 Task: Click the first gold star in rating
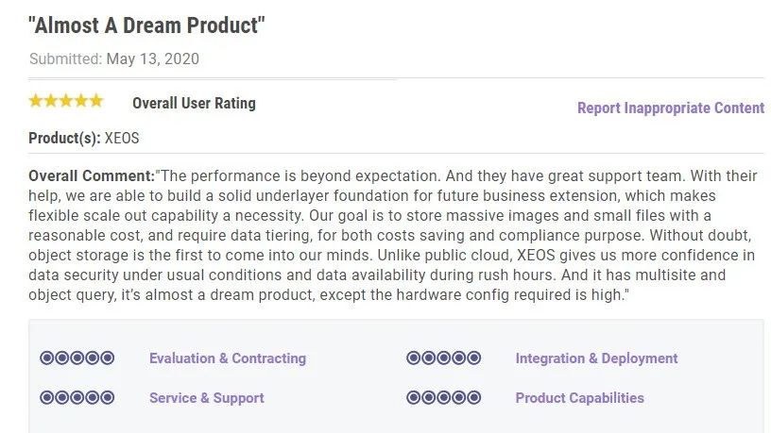(x=36, y=101)
